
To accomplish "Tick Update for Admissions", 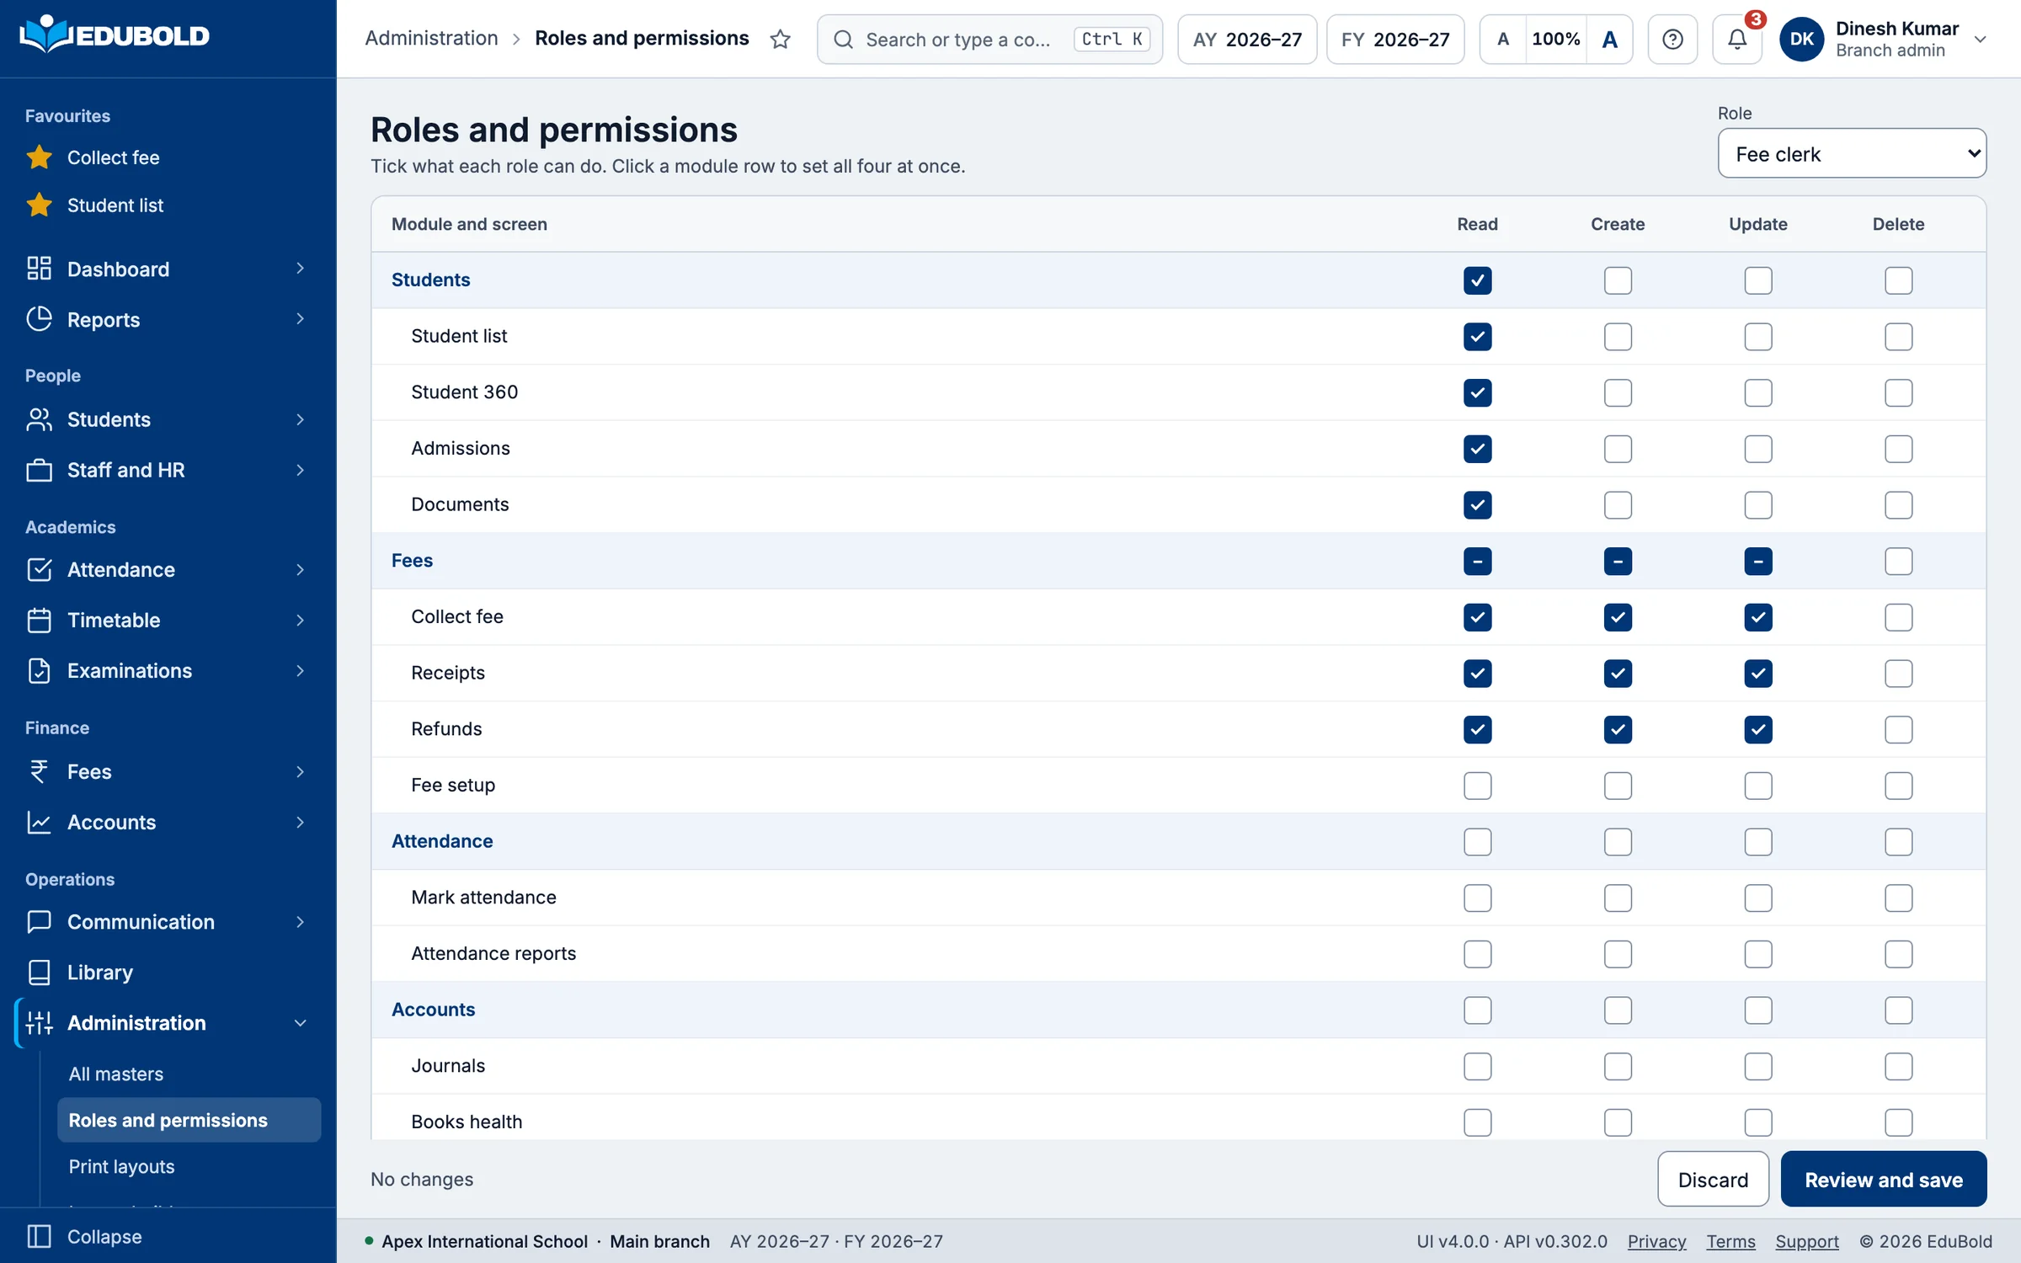I will pos(1758,449).
